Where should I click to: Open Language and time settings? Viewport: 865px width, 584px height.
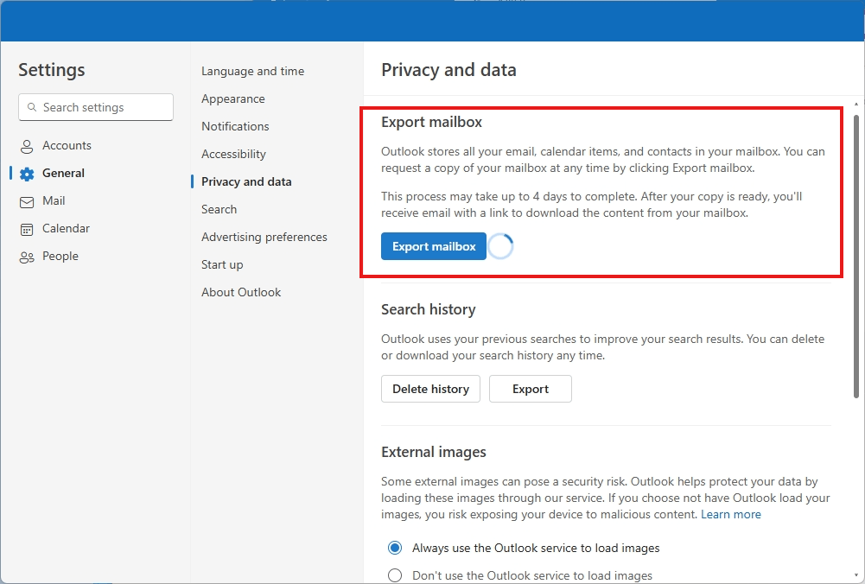tap(252, 71)
